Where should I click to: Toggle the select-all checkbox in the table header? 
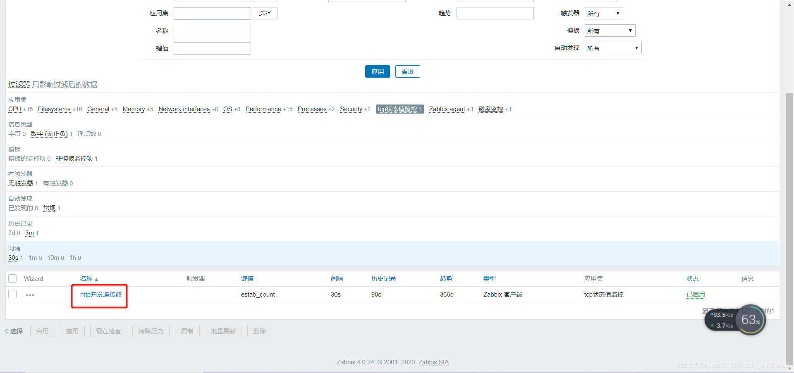coord(12,279)
